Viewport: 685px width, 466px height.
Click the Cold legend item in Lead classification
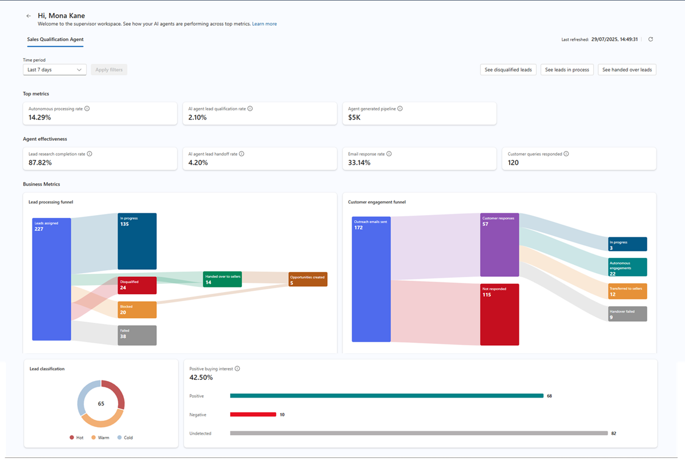(x=124, y=437)
